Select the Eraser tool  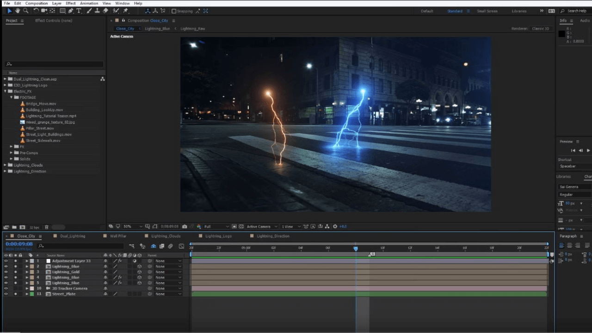[x=105, y=11]
